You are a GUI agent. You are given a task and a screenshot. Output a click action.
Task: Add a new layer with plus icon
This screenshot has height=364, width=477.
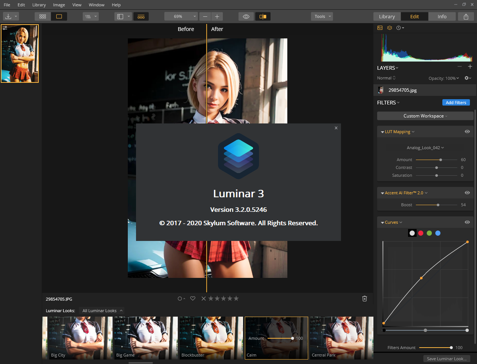pyautogui.click(x=470, y=67)
